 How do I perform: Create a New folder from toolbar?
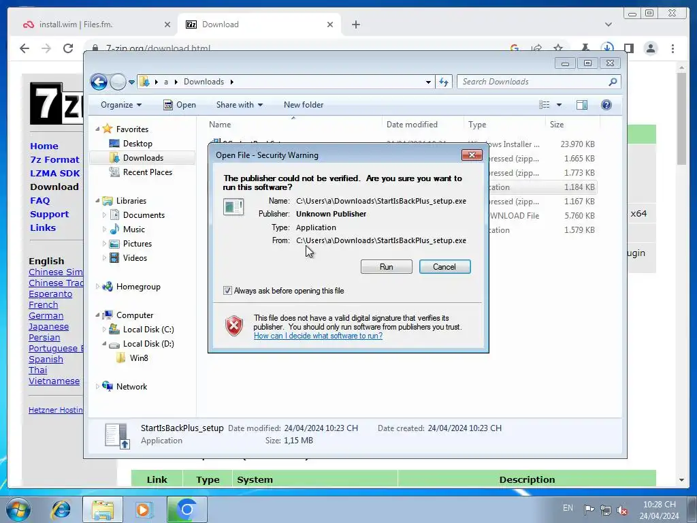click(304, 105)
